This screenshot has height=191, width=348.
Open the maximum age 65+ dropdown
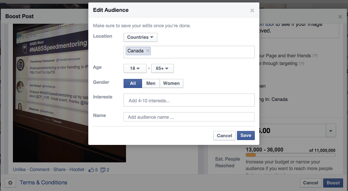[162, 68]
